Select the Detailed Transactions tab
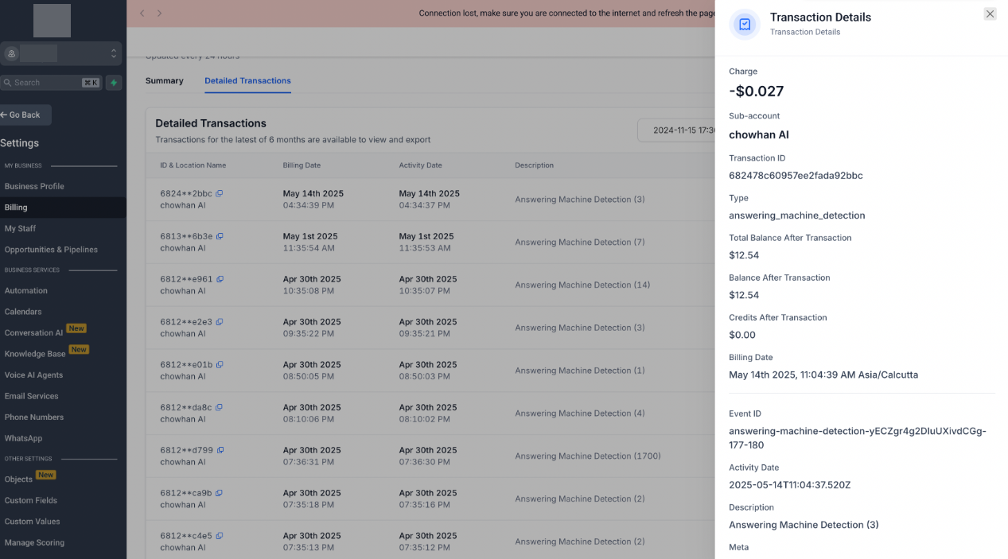 pos(247,81)
